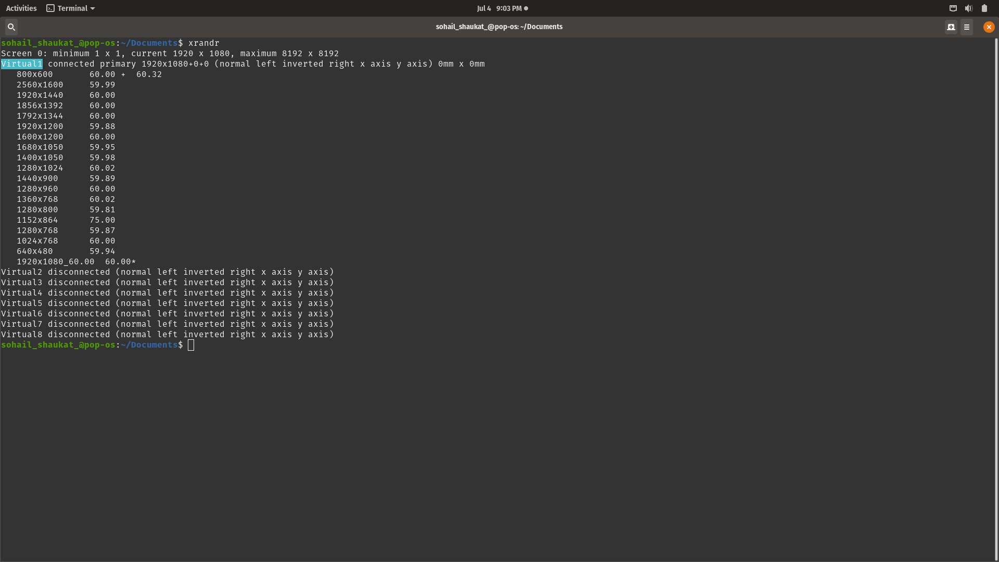Click the xrandr command text
This screenshot has width=999, height=562.
(x=204, y=43)
